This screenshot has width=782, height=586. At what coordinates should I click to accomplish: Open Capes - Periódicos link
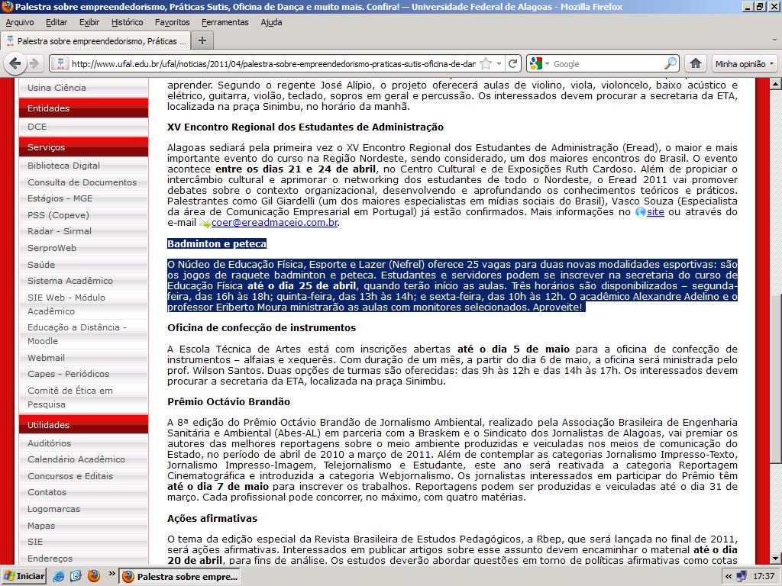pos(68,374)
